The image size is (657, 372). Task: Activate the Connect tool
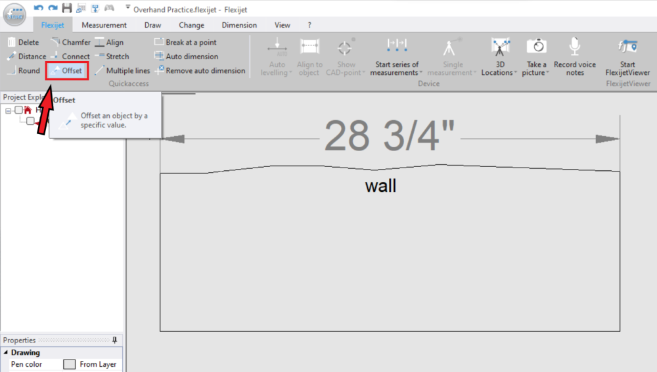(70, 57)
